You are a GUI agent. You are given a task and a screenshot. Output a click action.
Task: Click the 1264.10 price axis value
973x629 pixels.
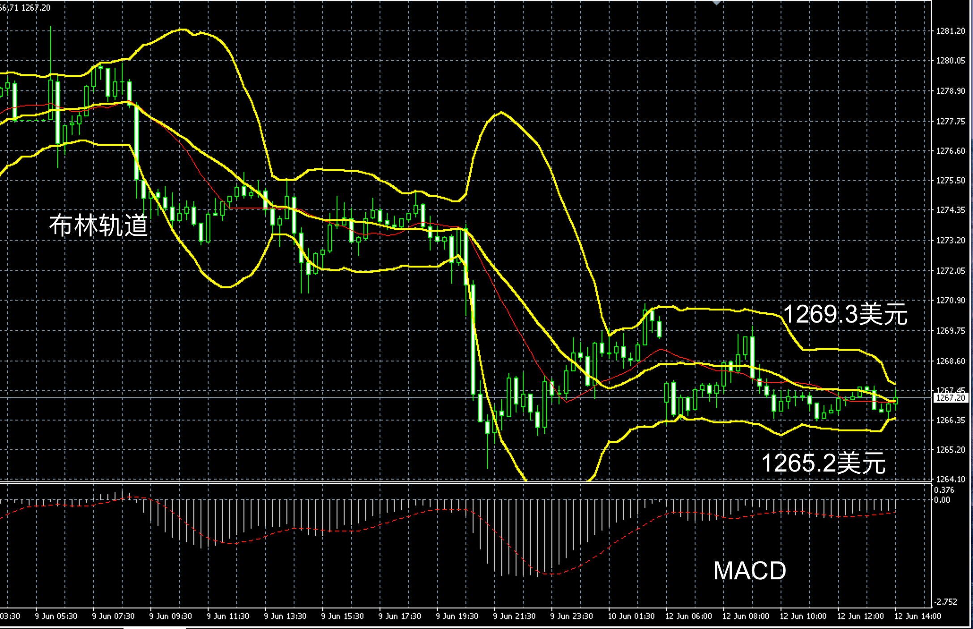tap(951, 479)
